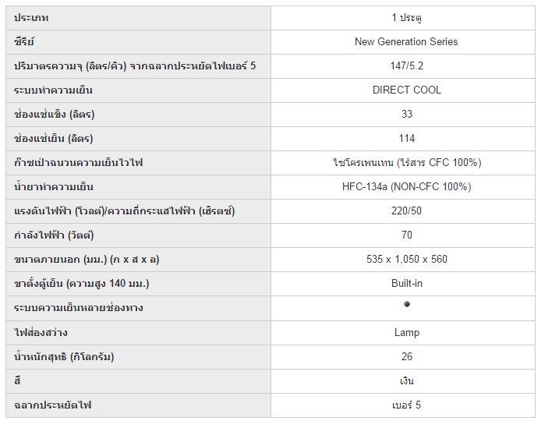Click the "147/5.2" capacity value
The width and height of the screenshot is (541, 421).
pos(406,65)
